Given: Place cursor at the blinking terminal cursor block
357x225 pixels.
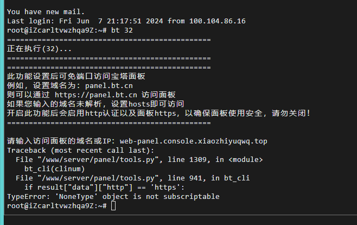Looking at the screenshot, I should (x=113, y=206).
